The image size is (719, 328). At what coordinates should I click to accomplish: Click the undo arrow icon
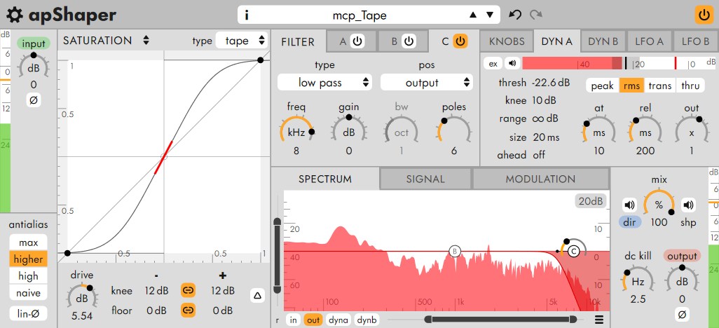[515, 15]
